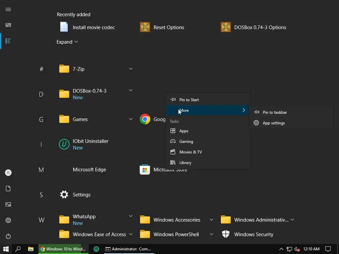Switch to IObit Uninstaller taskbar icon
The width and height of the screenshot is (339, 254).
pos(96,249)
